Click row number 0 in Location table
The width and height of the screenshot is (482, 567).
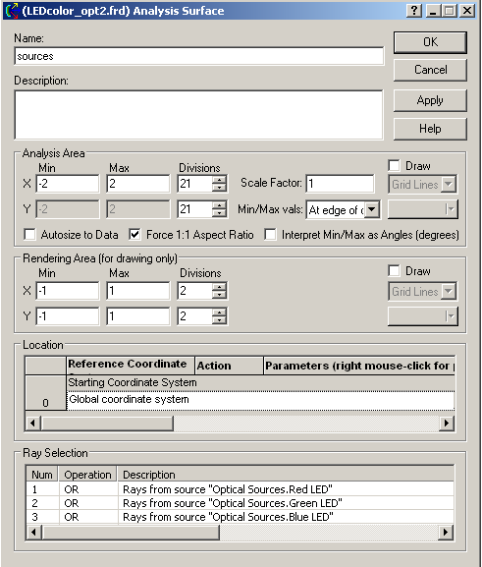45,392
